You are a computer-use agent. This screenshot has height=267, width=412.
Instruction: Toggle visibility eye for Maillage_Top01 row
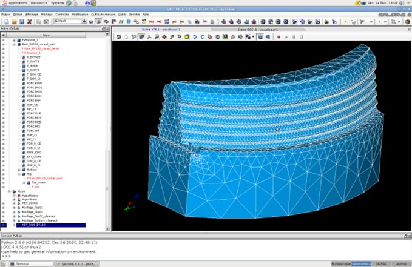(x=3, y=208)
